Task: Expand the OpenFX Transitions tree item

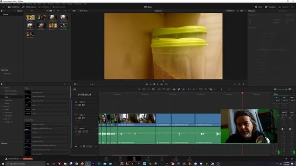Action: point(3,116)
